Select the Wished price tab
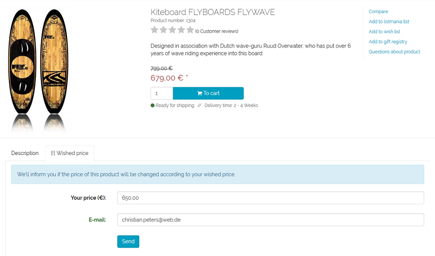 pos(70,153)
